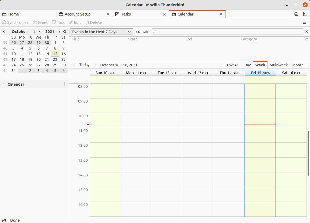Select October 13 in mini calendar
The image size is (310, 223).
39,54
